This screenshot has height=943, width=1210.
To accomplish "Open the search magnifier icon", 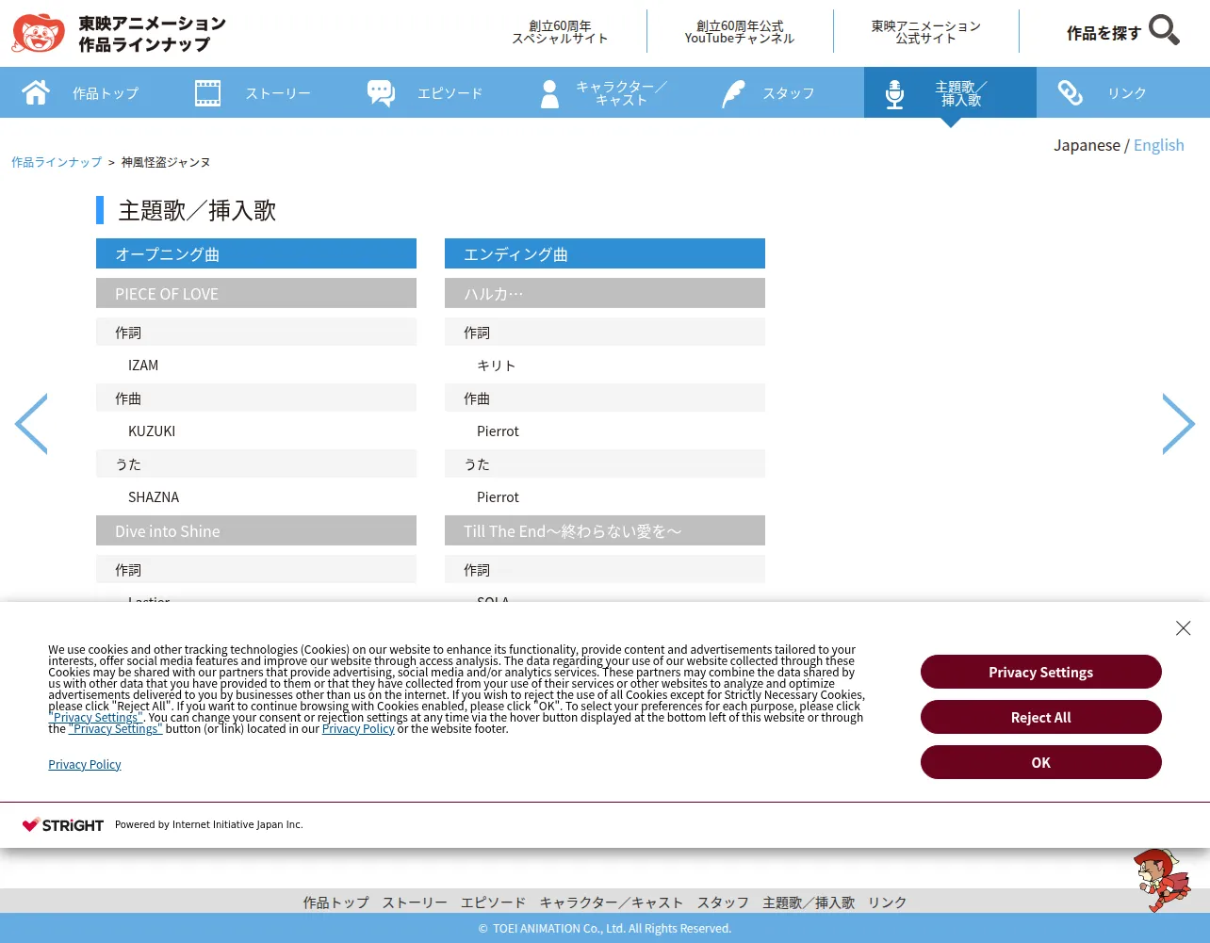I will 1165,30.
